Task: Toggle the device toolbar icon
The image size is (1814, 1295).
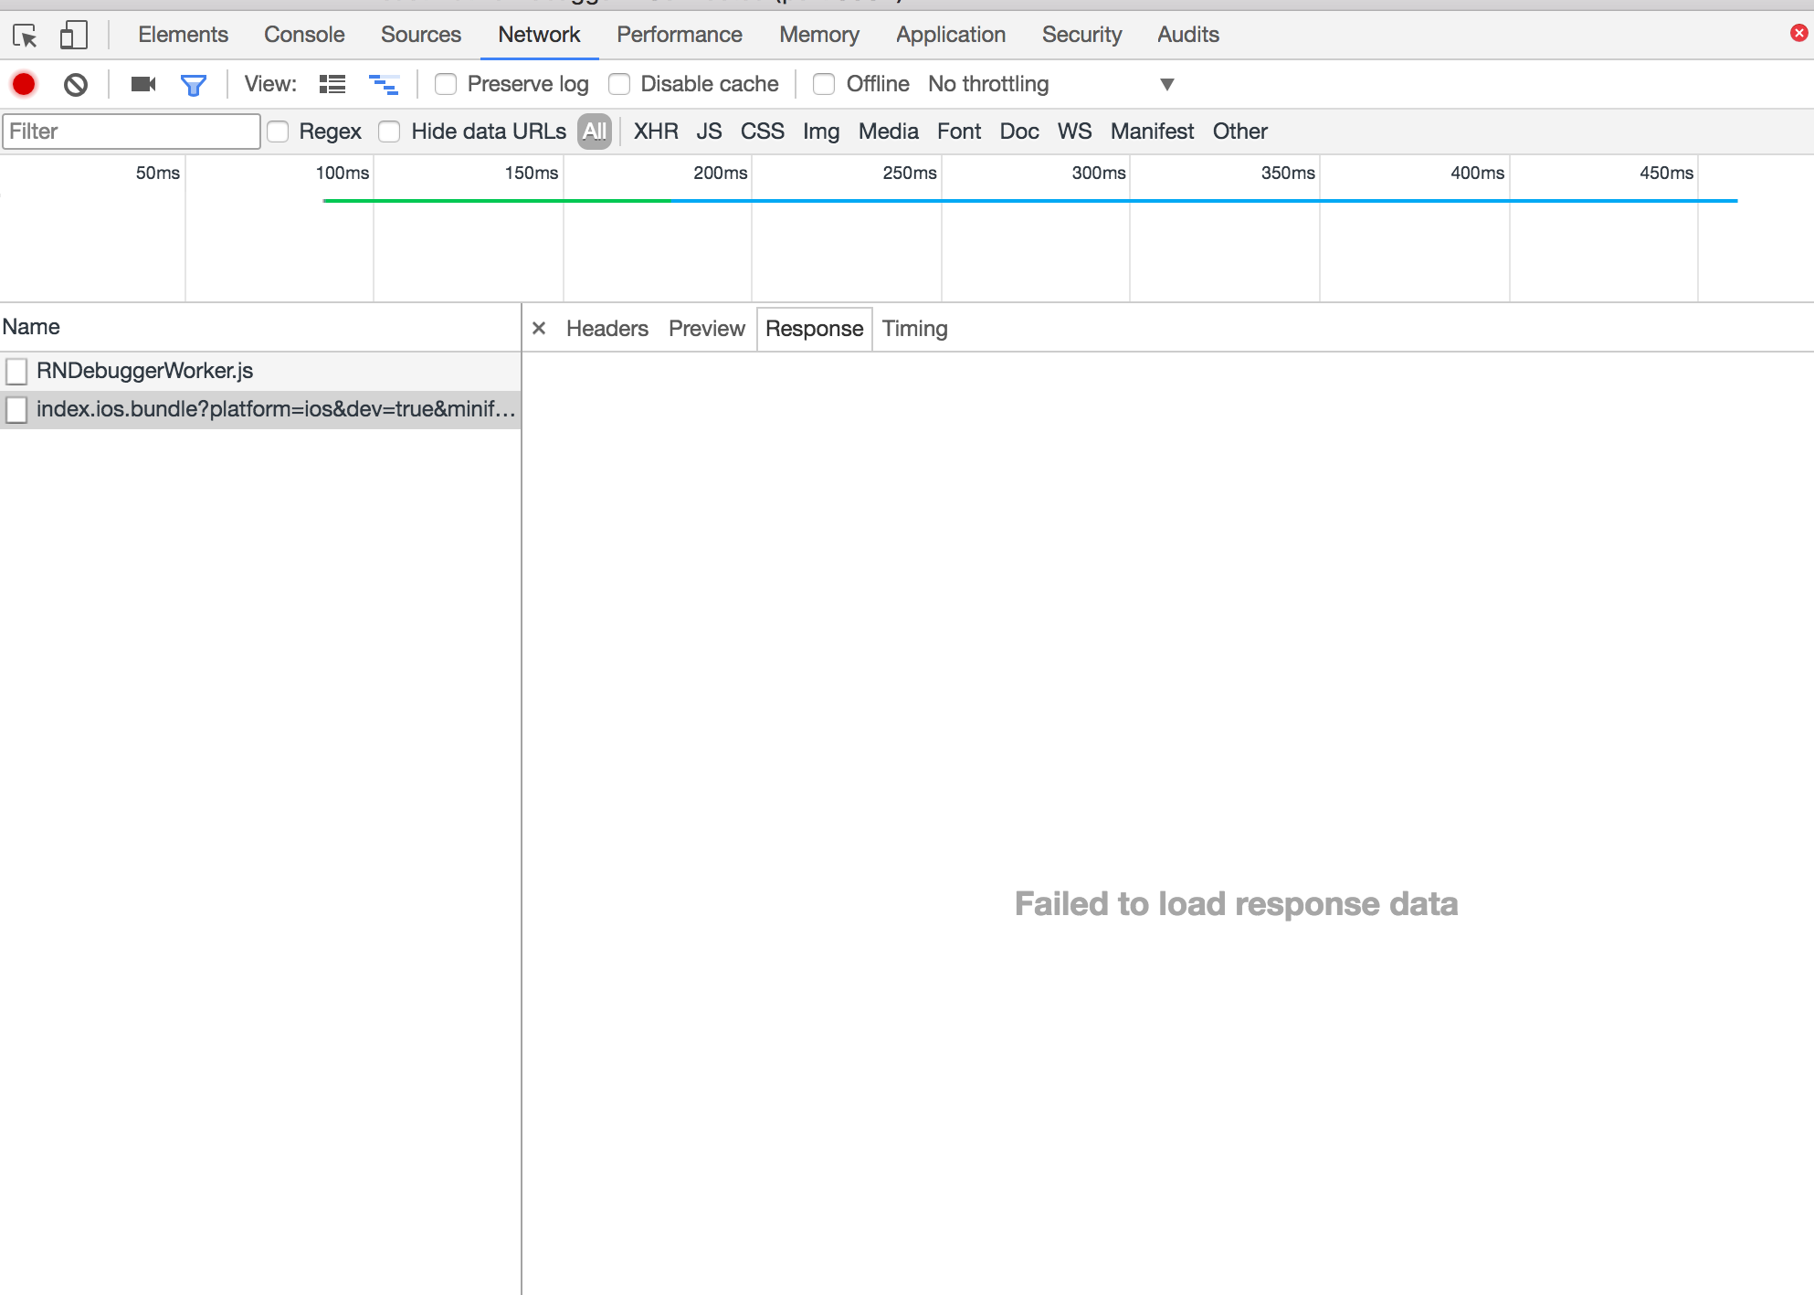Action: pos(73,34)
